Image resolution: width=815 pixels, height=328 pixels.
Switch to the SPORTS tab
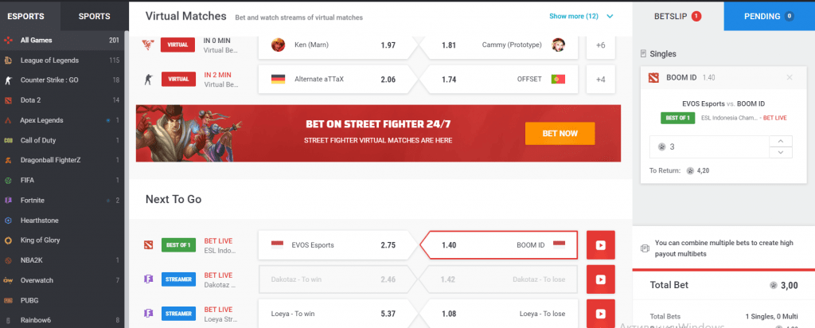pos(94,16)
